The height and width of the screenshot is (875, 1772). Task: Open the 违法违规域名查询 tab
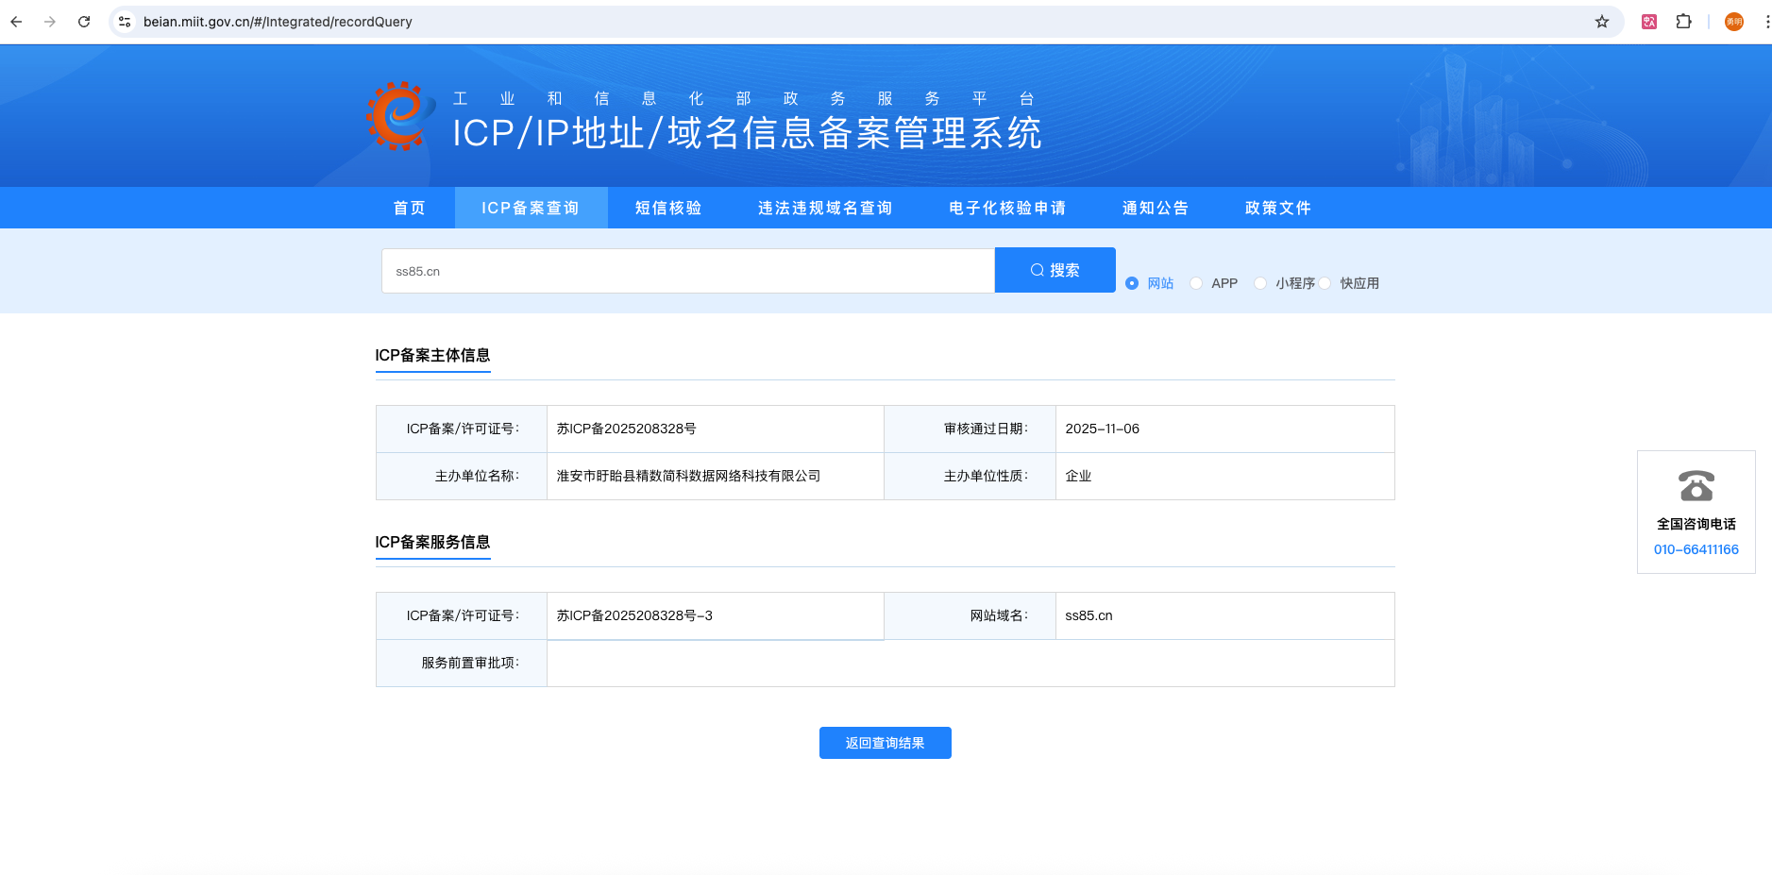tap(825, 208)
